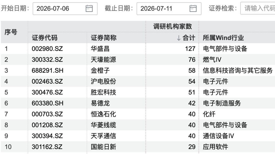Click total value 40 for 天孚通信
Screen dimensions: 275x154
192,136
